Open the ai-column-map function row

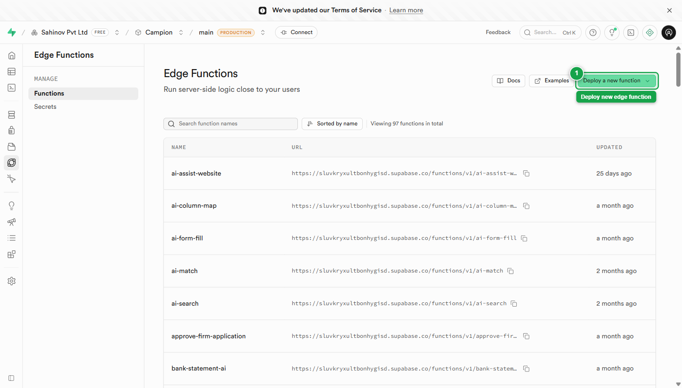tap(410, 206)
